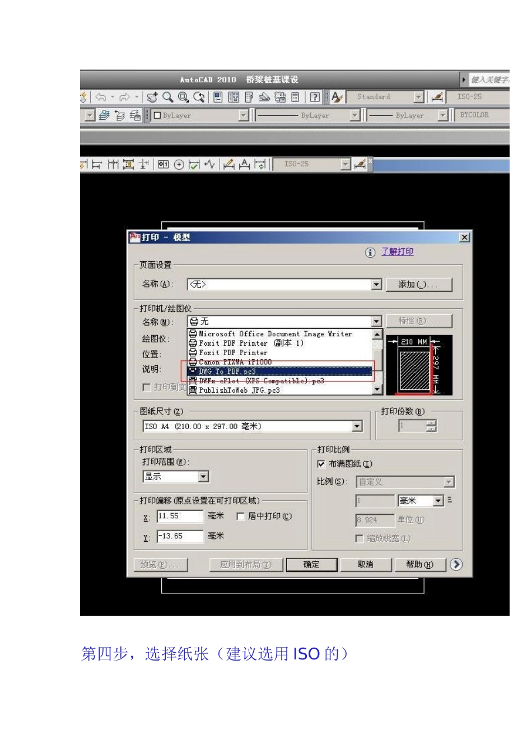Select the Jogged Linear dimension tool
This screenshot has height=753, width=532.
click(209, 164)
